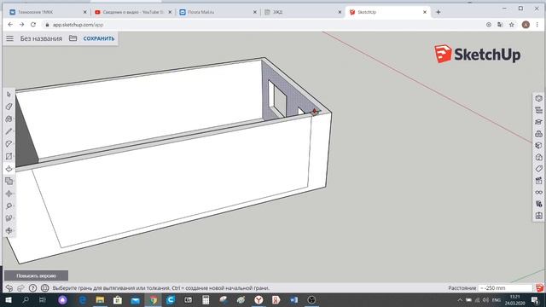Activate the Line pencil tool
The height and width of the screenshot is (307, 546).
(9, 131)
